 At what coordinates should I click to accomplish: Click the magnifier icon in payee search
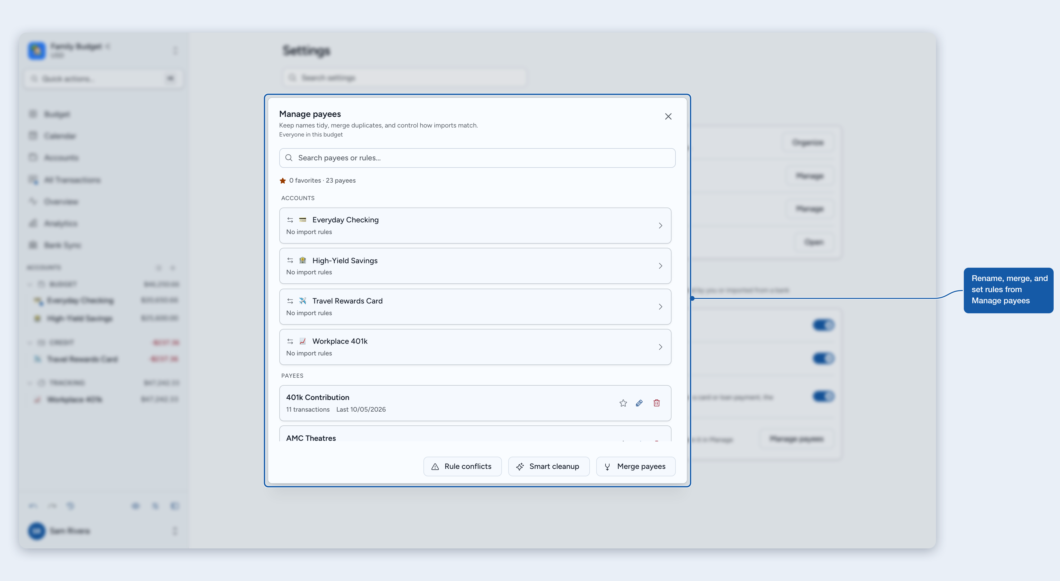(289, 158)
